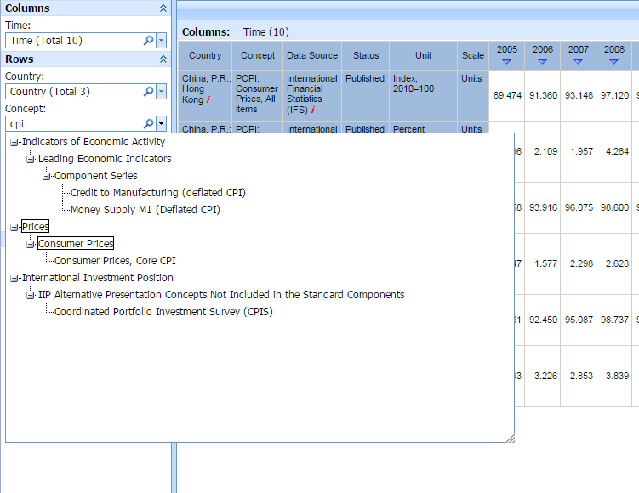This screenshot has height=493, width=639.
Task: Select Money Supply M1 (Deflated CPI)
Action: 145,210
